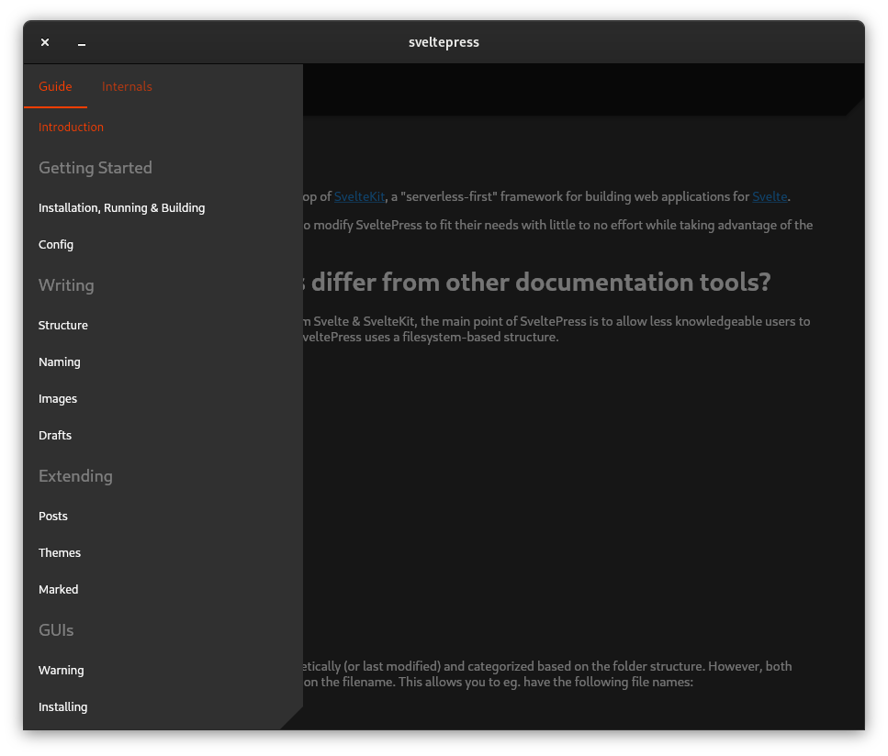Go to the Structure page
This screenshot has width=888, height=756.
pyautogui.click(x=62, y=326)
